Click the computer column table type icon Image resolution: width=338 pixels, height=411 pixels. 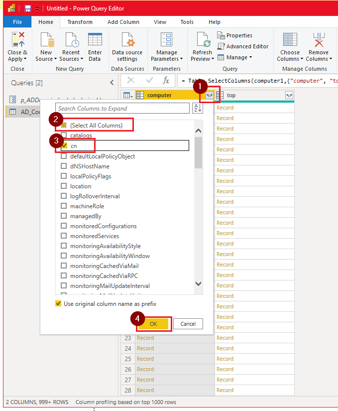140,95
